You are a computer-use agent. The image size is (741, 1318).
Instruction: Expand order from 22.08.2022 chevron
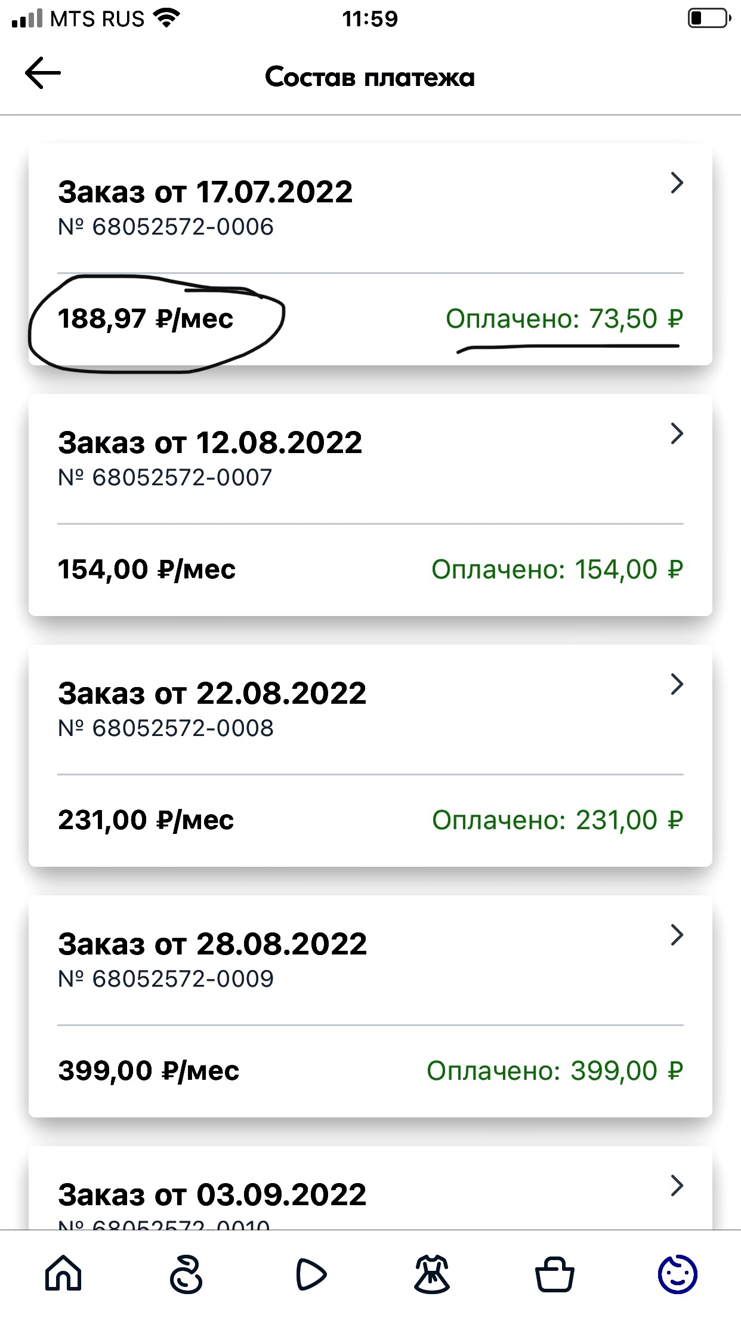[x=677, y=684]
